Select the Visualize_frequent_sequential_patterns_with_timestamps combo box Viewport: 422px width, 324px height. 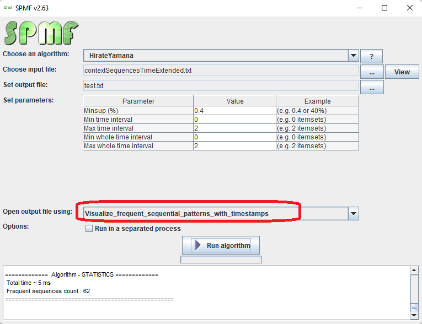click(215, 214)
